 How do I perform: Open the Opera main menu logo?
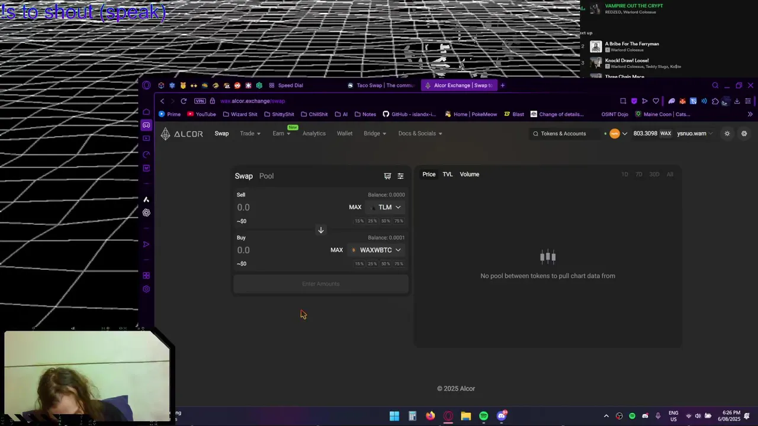(x=147, y=85)
